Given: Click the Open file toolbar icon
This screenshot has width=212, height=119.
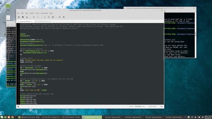Looking at the screenshot, I should [x=23, y=17].
